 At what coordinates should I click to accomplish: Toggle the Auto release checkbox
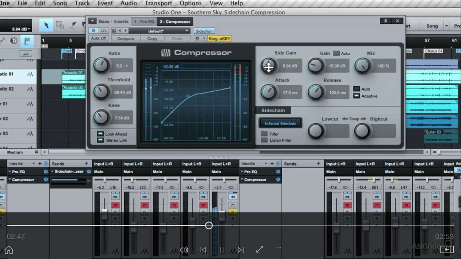pos(356,89)
